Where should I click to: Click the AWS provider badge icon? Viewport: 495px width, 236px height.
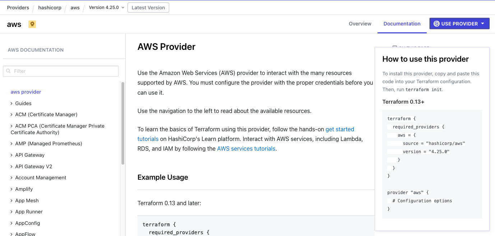click(x=32, y=24)
